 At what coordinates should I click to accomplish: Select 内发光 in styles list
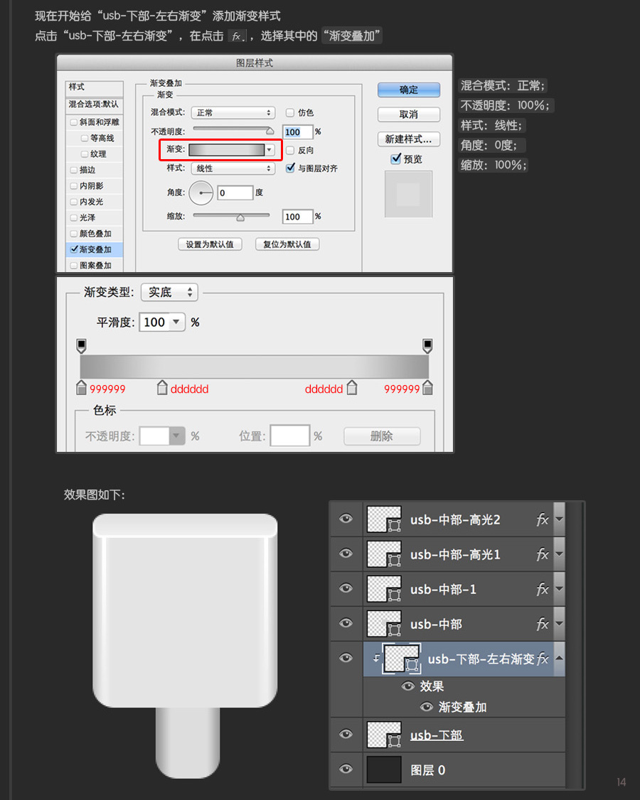pyautogui.click(x=94, y=202)
